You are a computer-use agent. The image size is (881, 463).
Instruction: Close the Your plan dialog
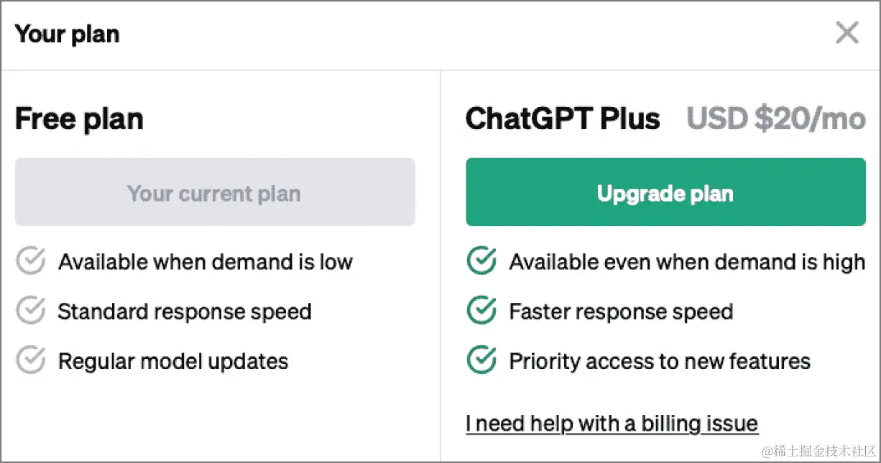[x=847, y=32]
